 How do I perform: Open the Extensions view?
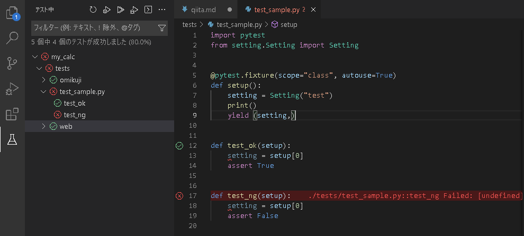point(12,114)
